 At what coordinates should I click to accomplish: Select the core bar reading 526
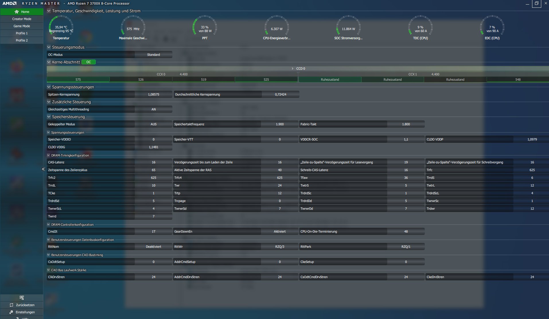click(141, 80)
